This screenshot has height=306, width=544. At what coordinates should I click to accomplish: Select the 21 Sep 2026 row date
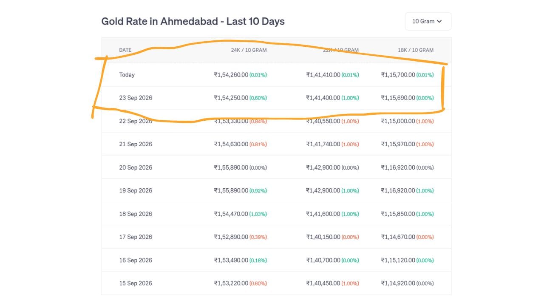click(x=136, y=144)
